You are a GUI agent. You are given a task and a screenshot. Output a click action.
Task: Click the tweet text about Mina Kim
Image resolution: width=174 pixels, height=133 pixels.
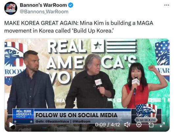[x=79, y=27]
